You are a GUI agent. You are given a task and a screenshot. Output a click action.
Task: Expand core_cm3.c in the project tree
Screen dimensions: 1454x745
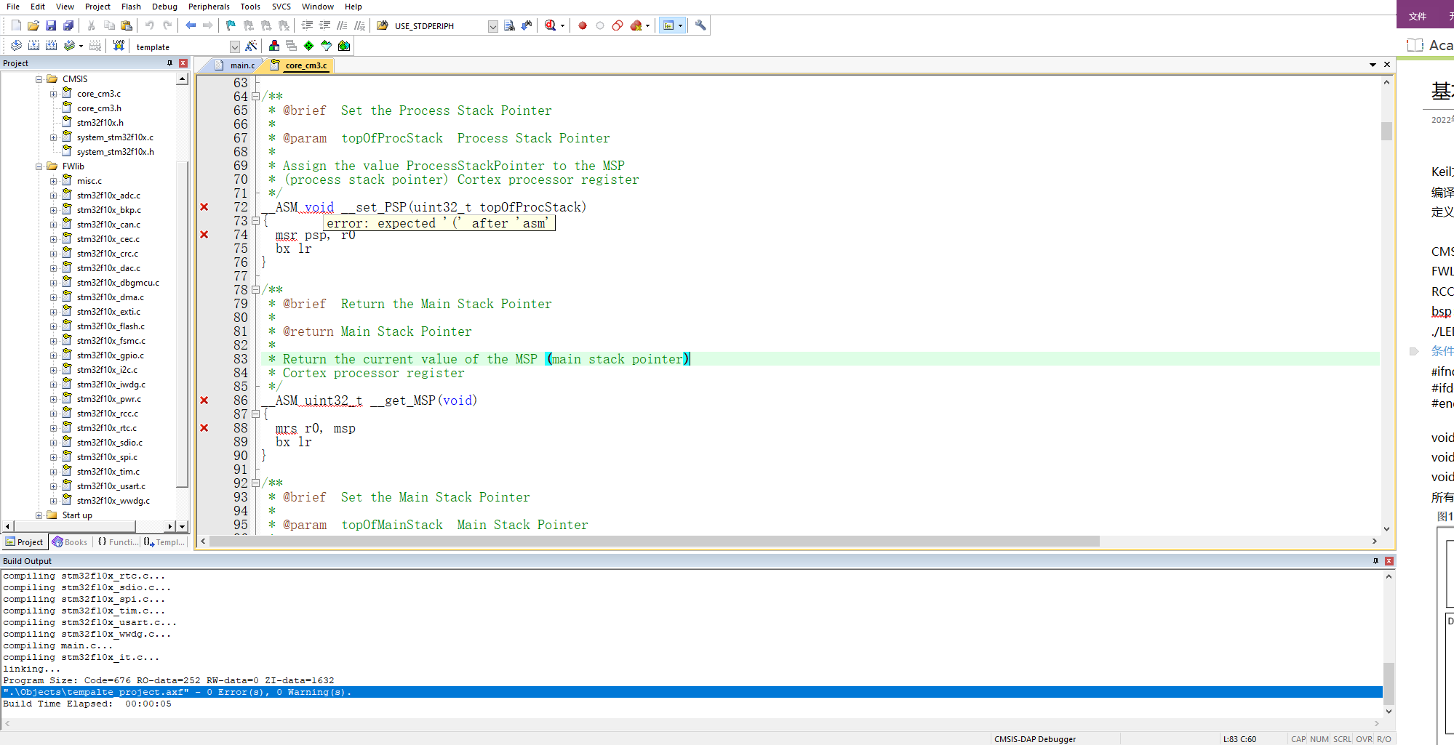tap(53, 94)
